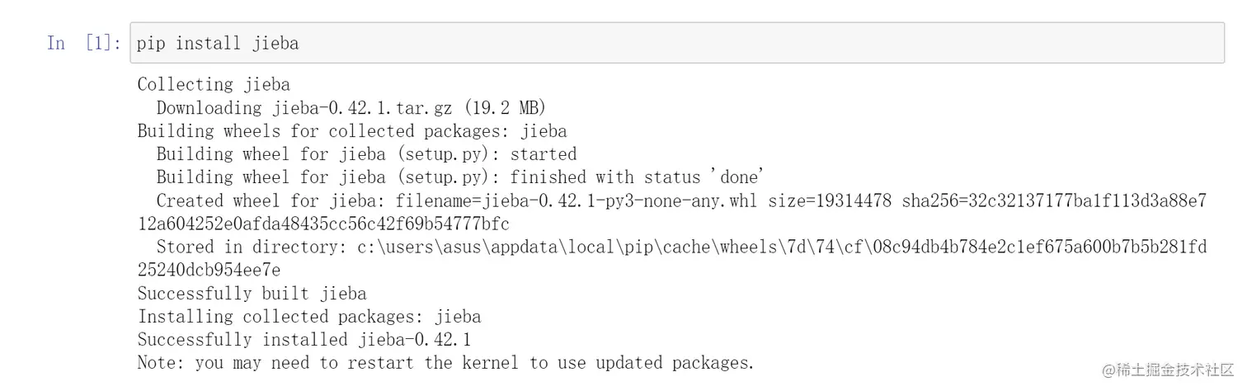The image size is (1247, 391).
Task: Click the "Successfully installed jieba-0.42.1" line
Action: [x=304, y=340]
